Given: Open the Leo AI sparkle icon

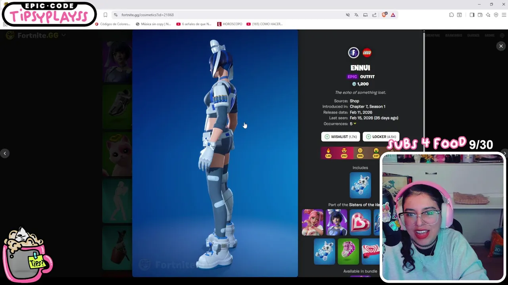Looking at the screenshot, I should [488, 15].
